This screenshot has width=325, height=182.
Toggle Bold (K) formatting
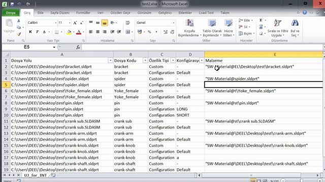pos(30,32)
